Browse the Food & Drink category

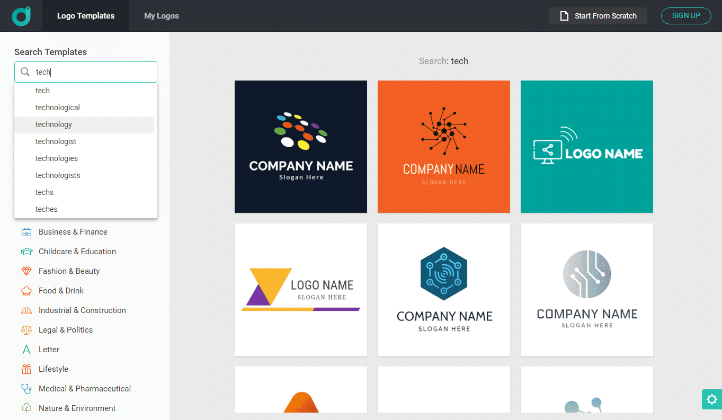click(x=61, y=291)
